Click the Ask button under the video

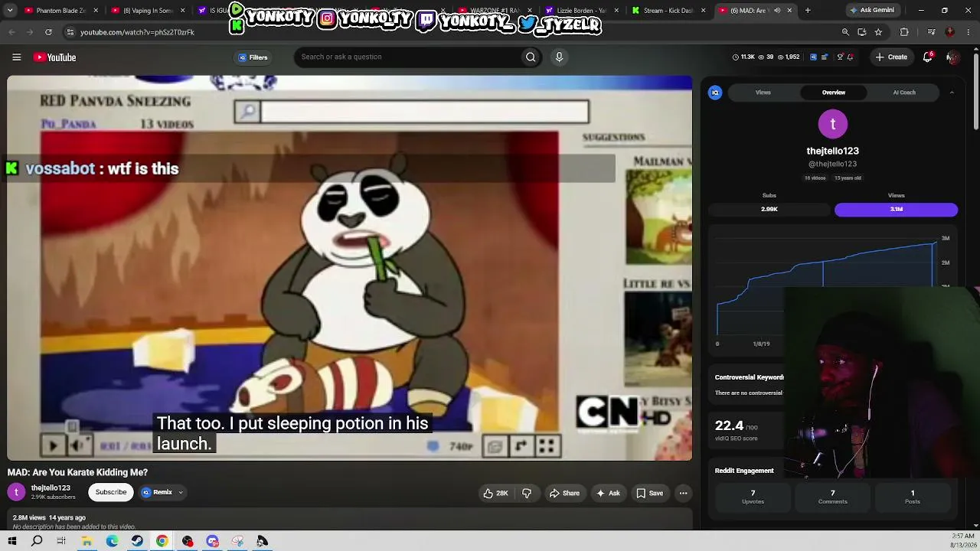(x=608, y=494)
